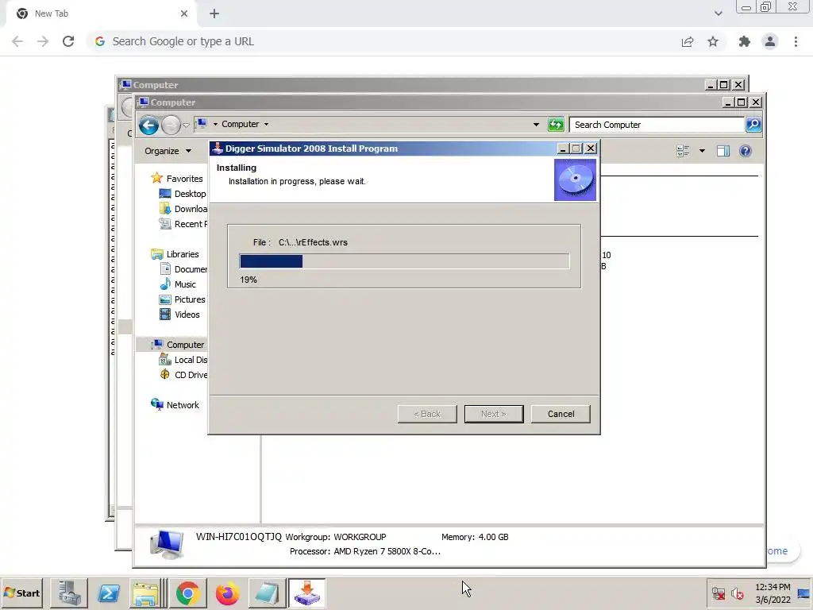Open a new Chrome tab
Viewport: 813px width, 610px height.
click(x=214, y=14)
